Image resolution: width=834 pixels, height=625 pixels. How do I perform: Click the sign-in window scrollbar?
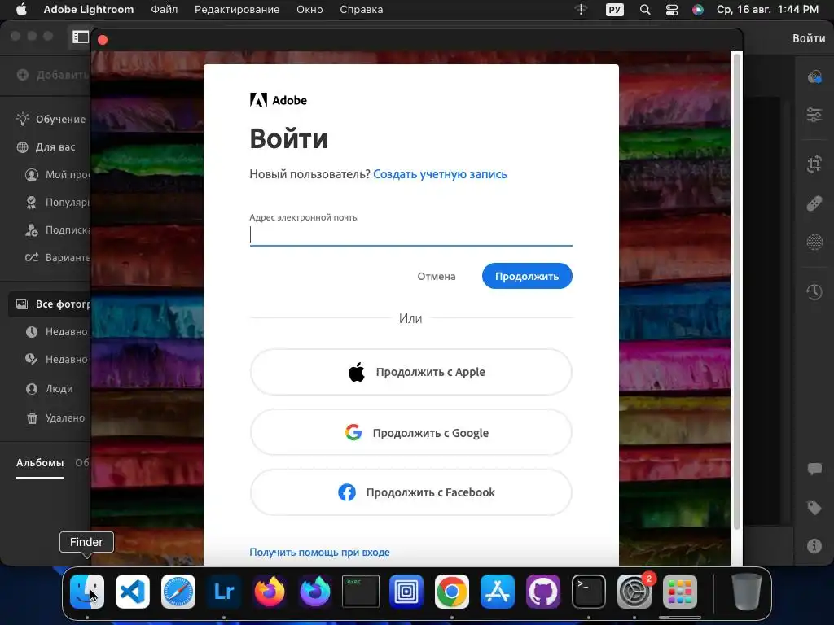736,291
